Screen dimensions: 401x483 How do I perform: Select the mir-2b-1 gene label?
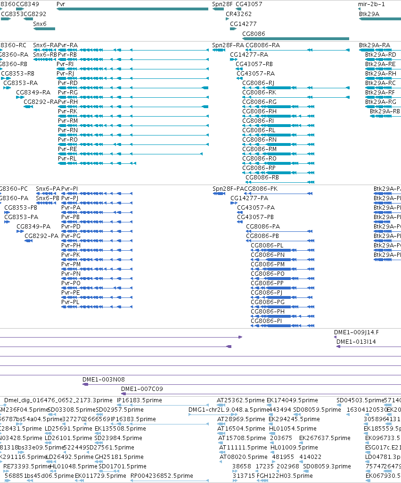pos(371,4)
